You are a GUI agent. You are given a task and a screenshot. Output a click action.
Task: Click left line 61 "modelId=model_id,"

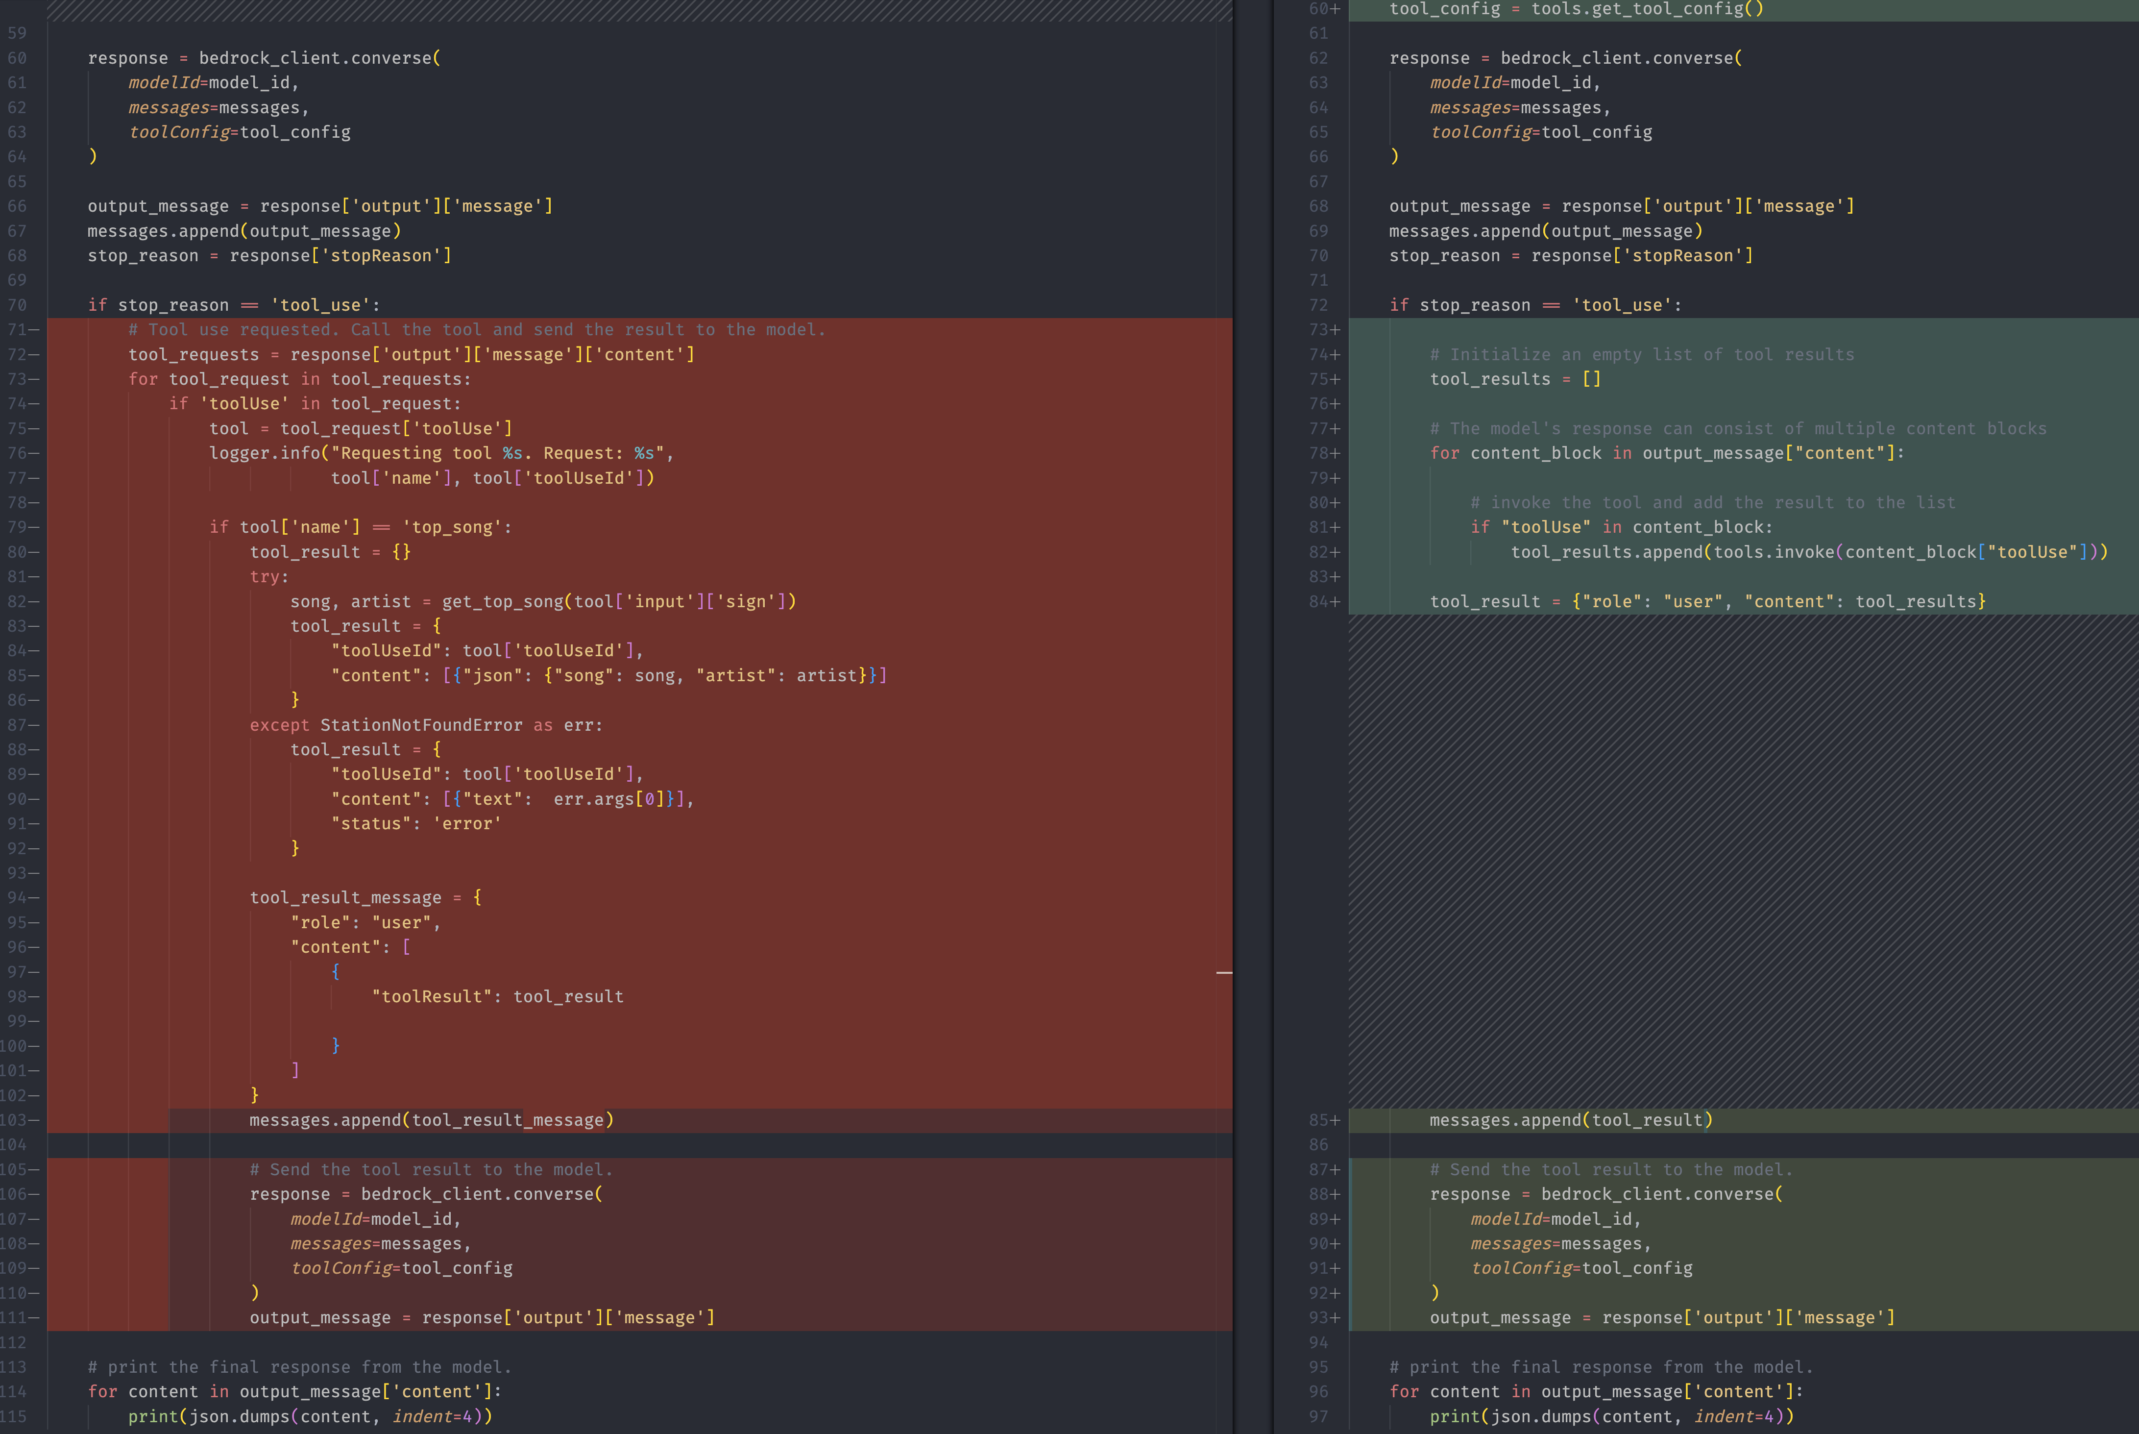214,83
